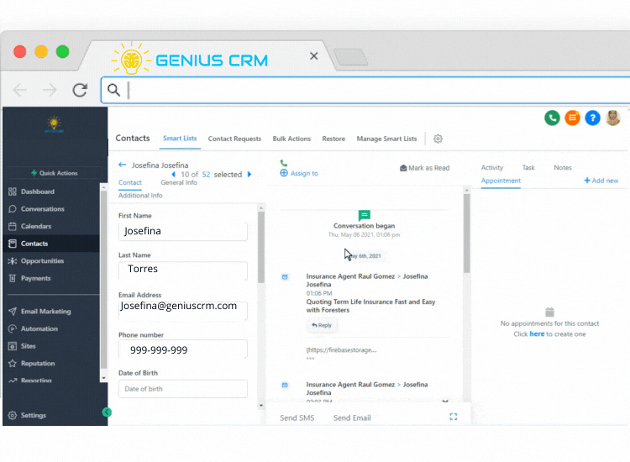Click the Last Name field with Torres
Viewport: 630px width, 462px height.
point(183,270)
